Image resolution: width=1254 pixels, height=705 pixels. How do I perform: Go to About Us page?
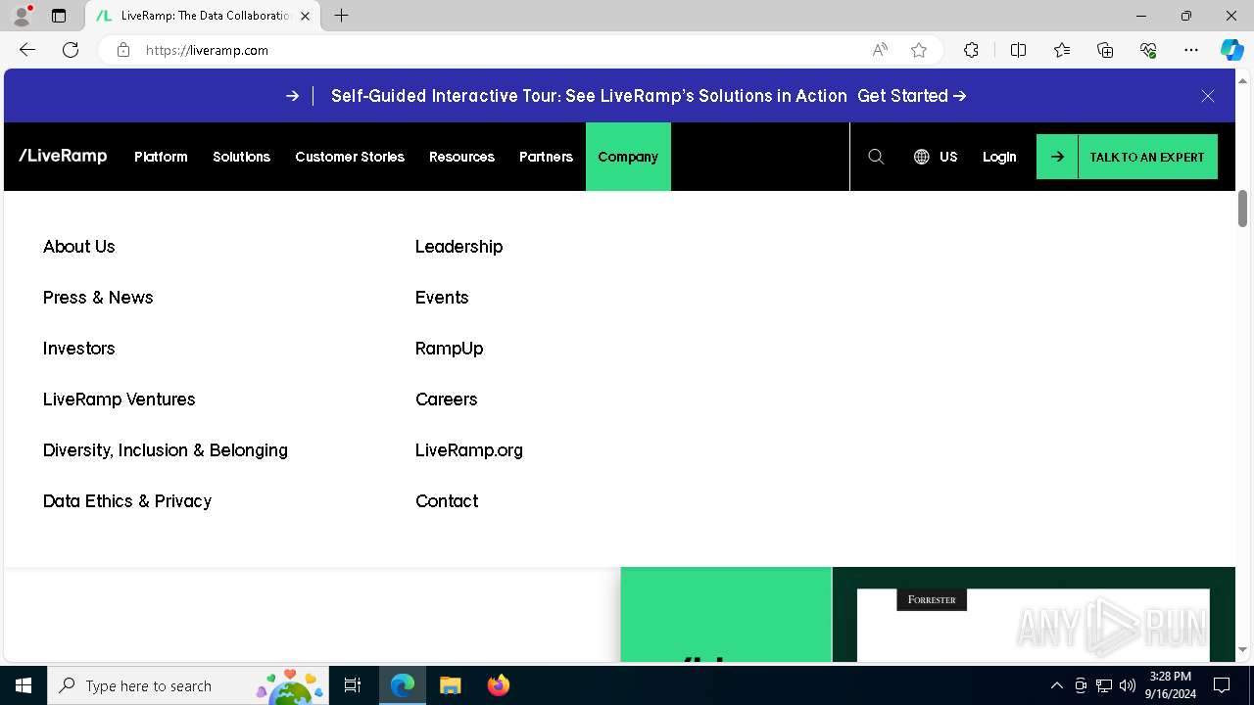tap(78, 247)
